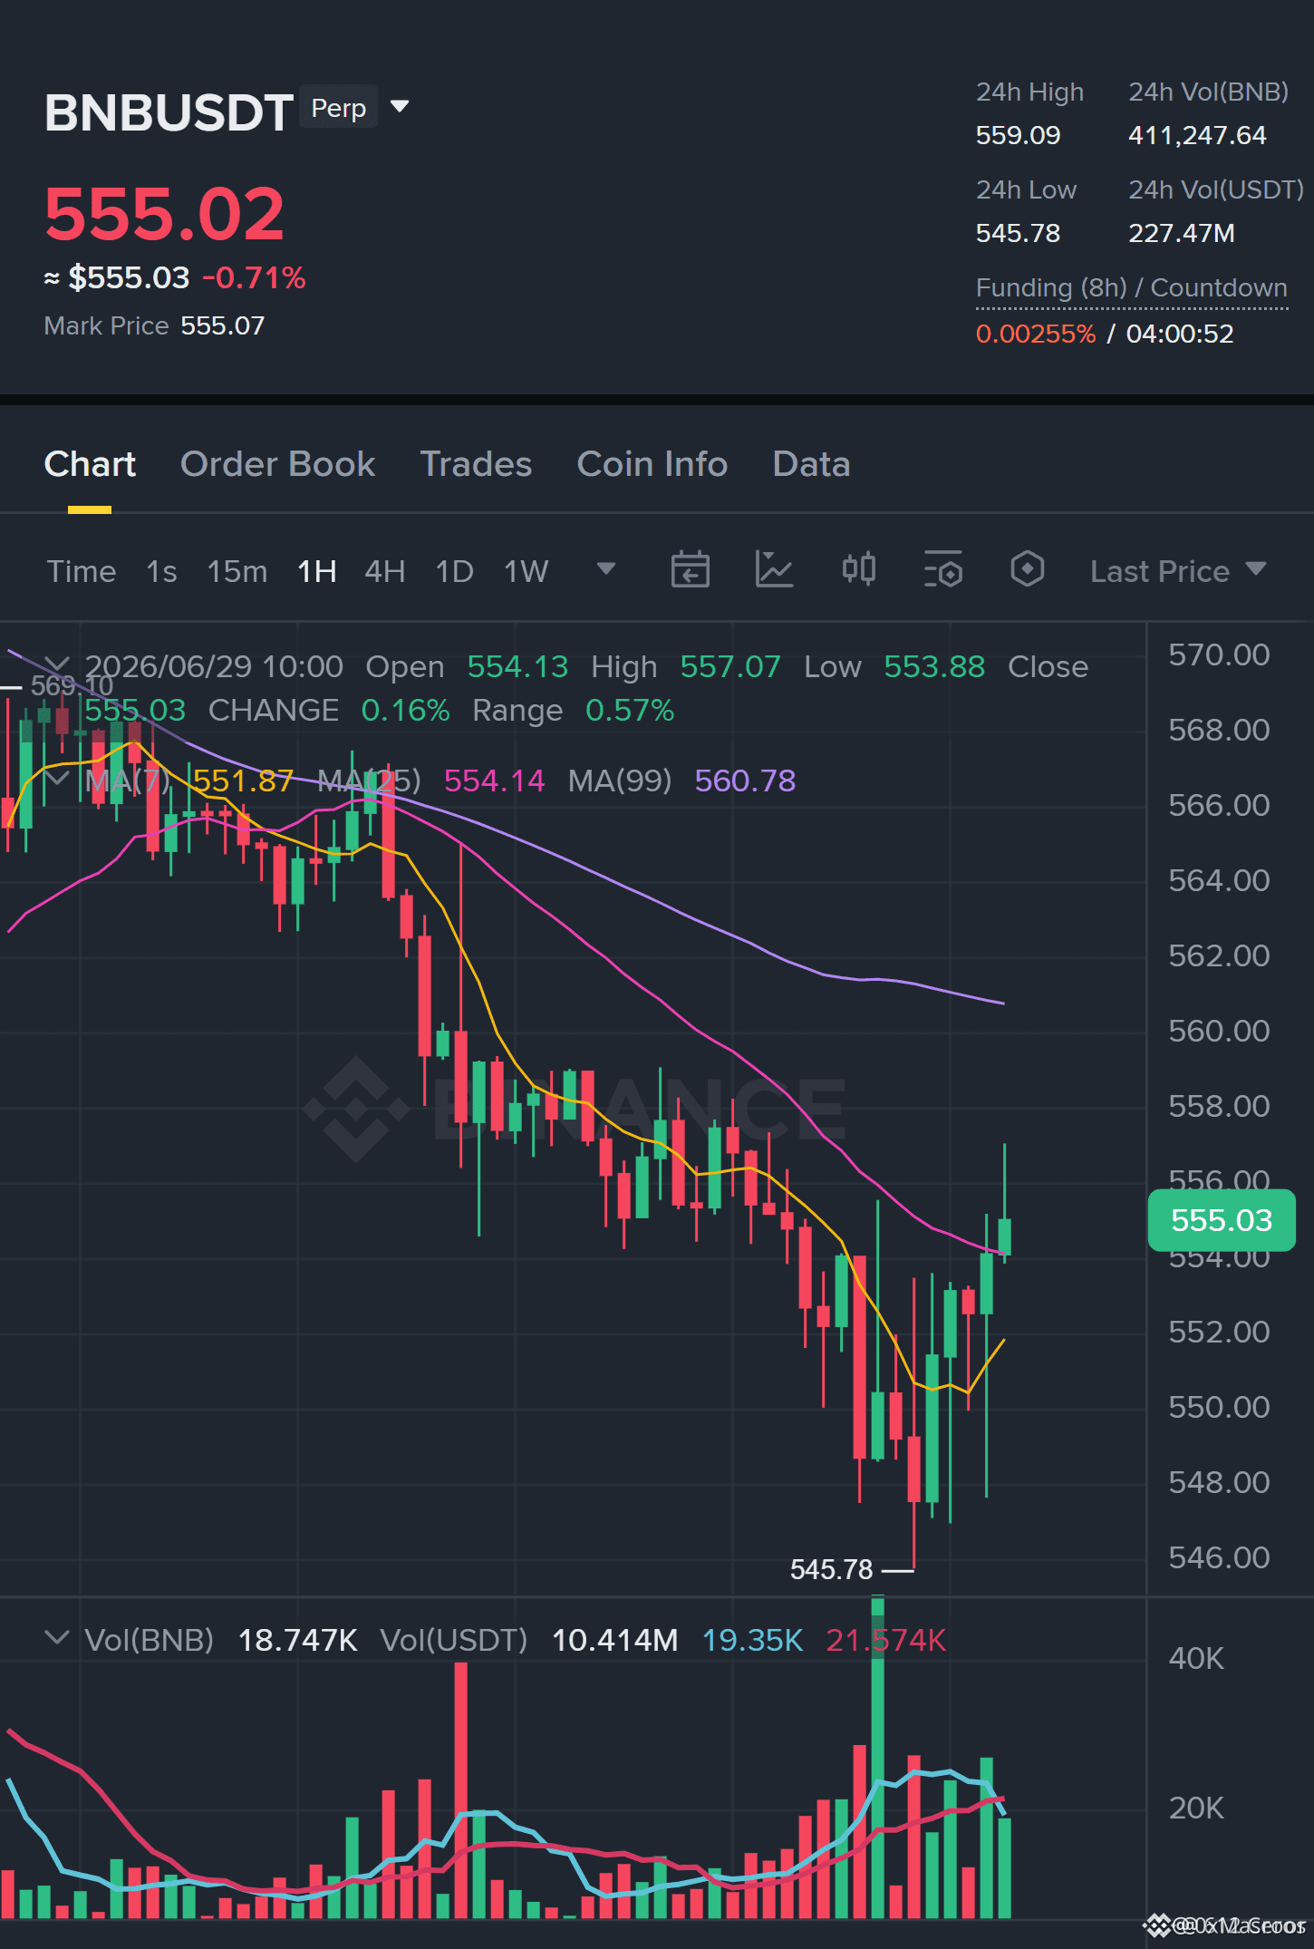
Task: Click the current price tag 555.03 on axis
Action: click(x=1221, y=1220)
